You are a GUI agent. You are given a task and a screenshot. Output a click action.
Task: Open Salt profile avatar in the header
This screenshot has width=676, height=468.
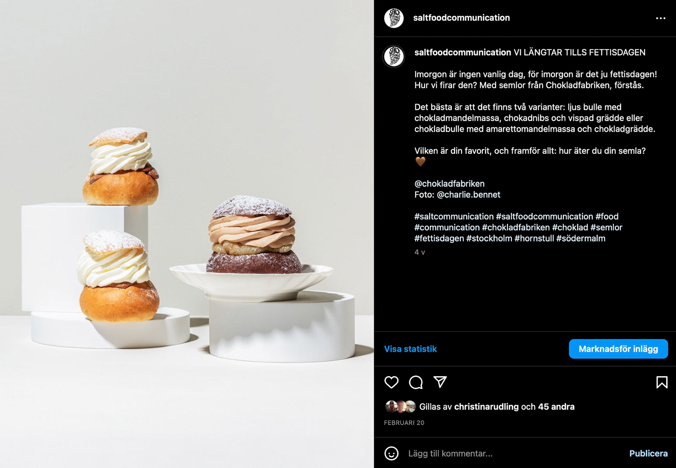click(394, 18)
